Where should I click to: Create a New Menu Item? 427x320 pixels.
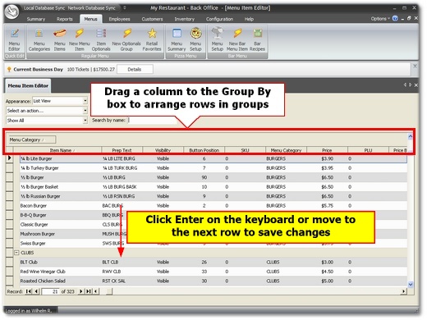(80, 39)
